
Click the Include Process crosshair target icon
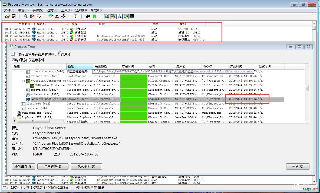64,16
